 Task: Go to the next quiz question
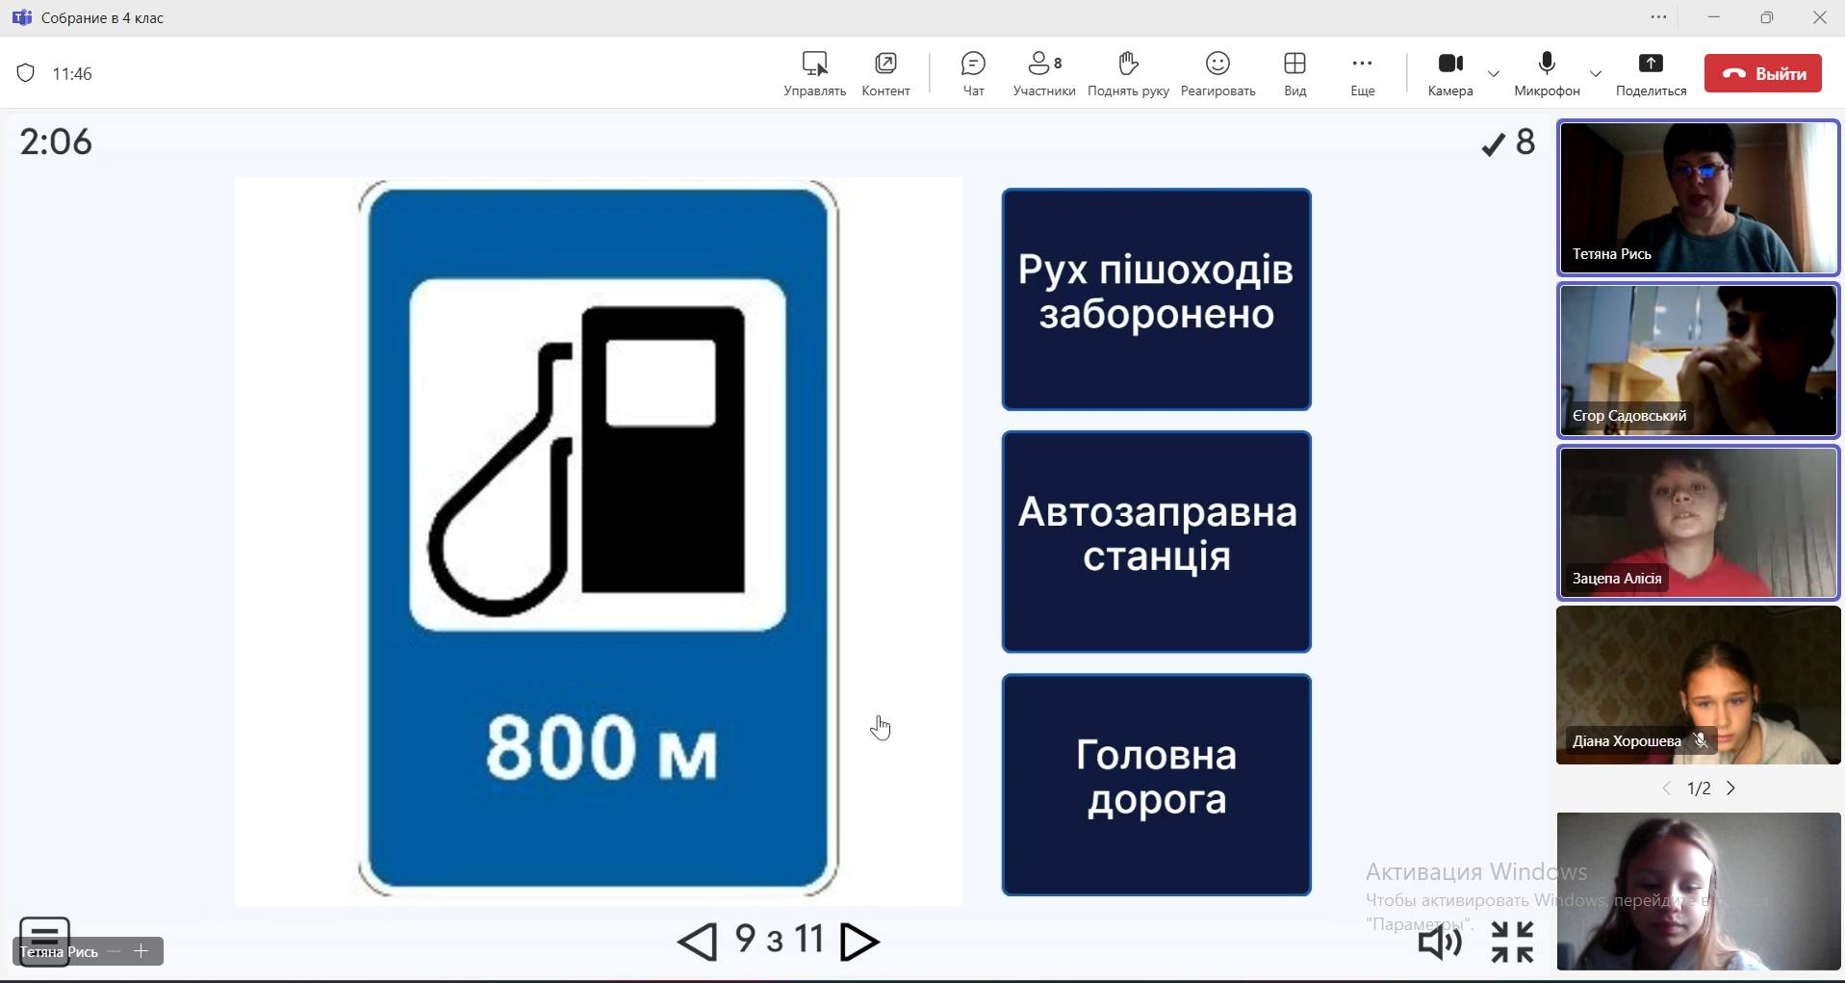coord(859,942)
